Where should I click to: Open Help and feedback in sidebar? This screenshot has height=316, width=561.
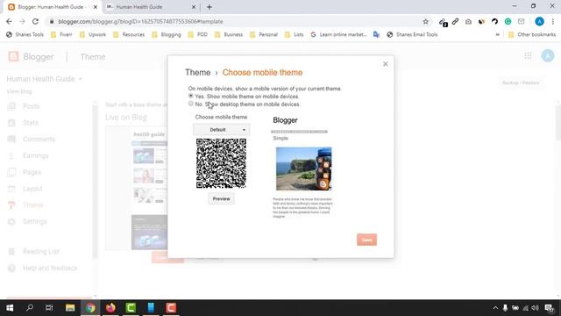point(50,268)
